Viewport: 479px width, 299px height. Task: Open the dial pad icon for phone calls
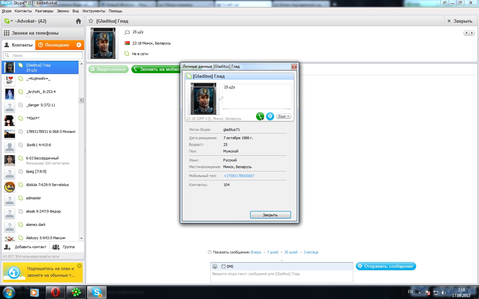(x=7, y=33)
